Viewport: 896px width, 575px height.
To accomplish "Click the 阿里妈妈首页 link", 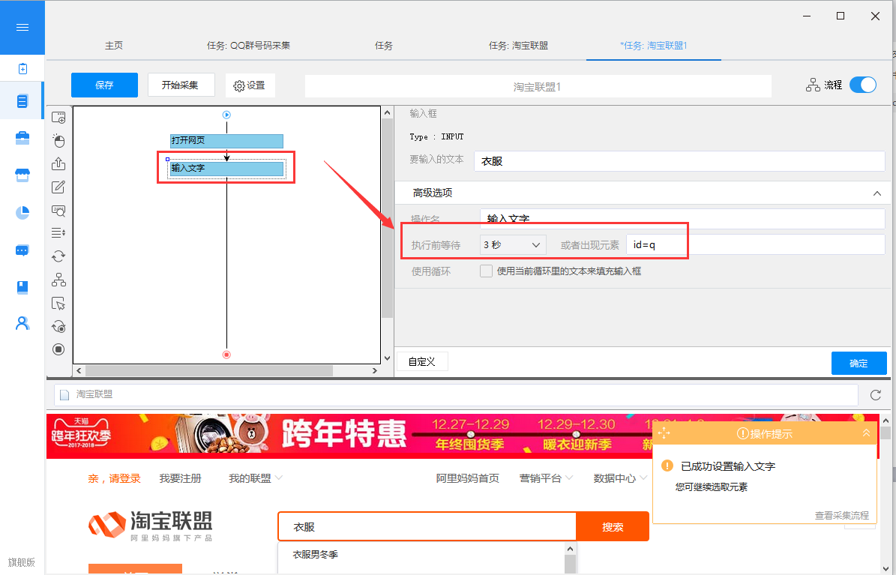I will [x=467, y=478].
